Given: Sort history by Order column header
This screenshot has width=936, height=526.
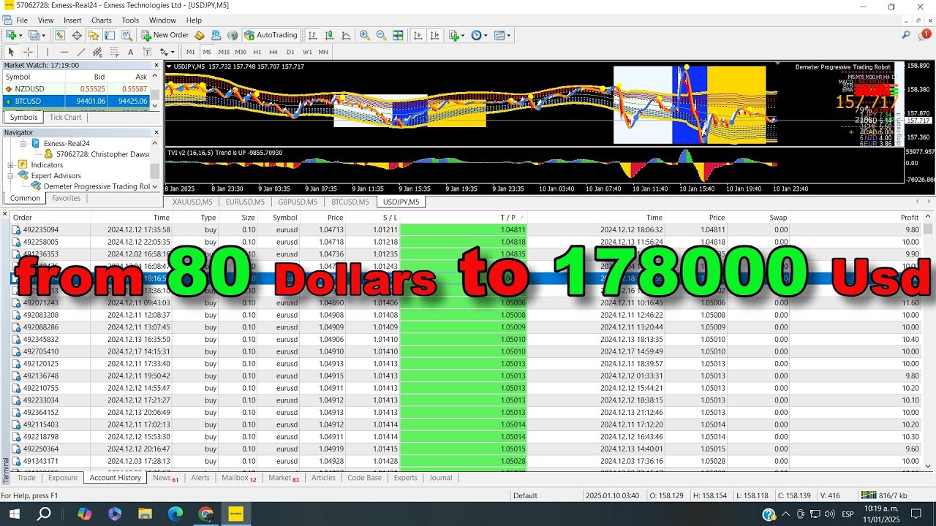Looking at the screenshot, I should (x=50, y=218).
